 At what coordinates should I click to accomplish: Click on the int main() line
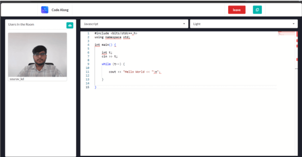[x=105, y=45]
